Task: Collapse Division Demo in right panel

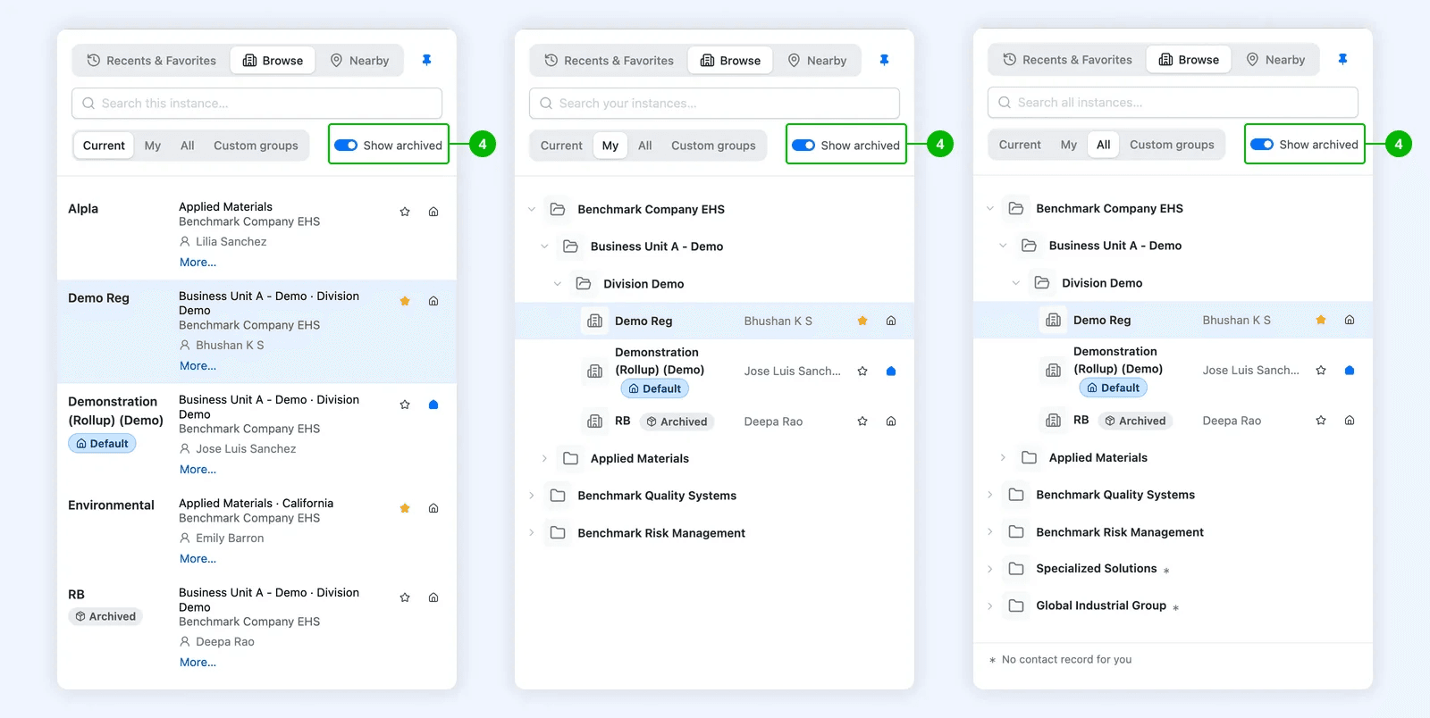Action: [x=1016, y=283]
